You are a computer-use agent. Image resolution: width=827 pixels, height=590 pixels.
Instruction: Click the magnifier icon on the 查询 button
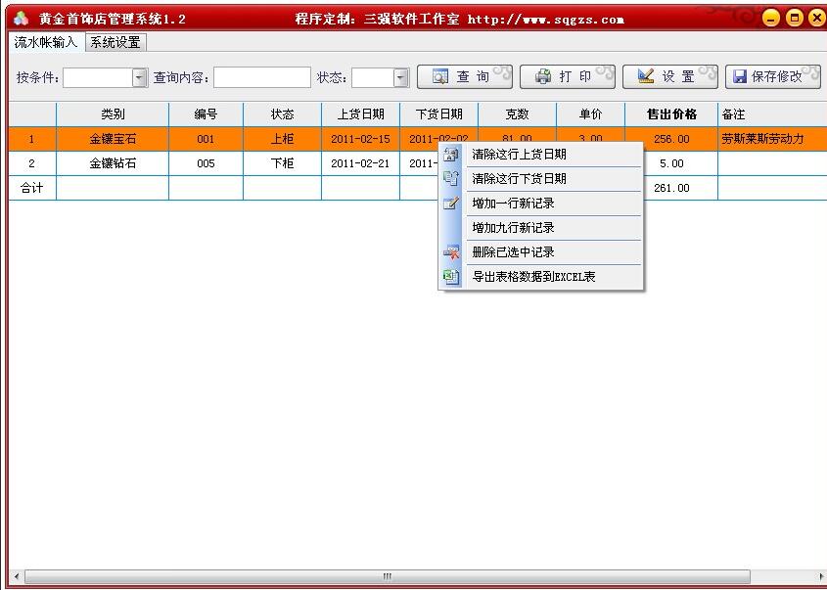coord(442,75)
